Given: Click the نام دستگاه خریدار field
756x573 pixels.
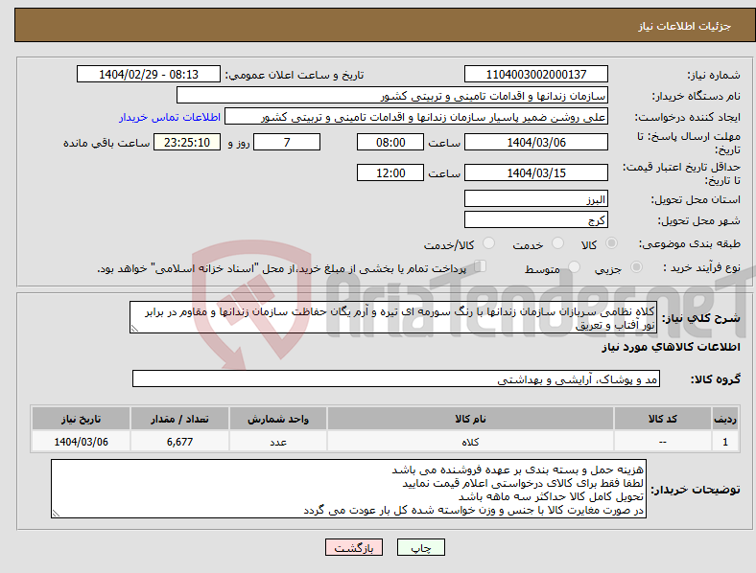Looking at the screenshot, I should point(392,95).
